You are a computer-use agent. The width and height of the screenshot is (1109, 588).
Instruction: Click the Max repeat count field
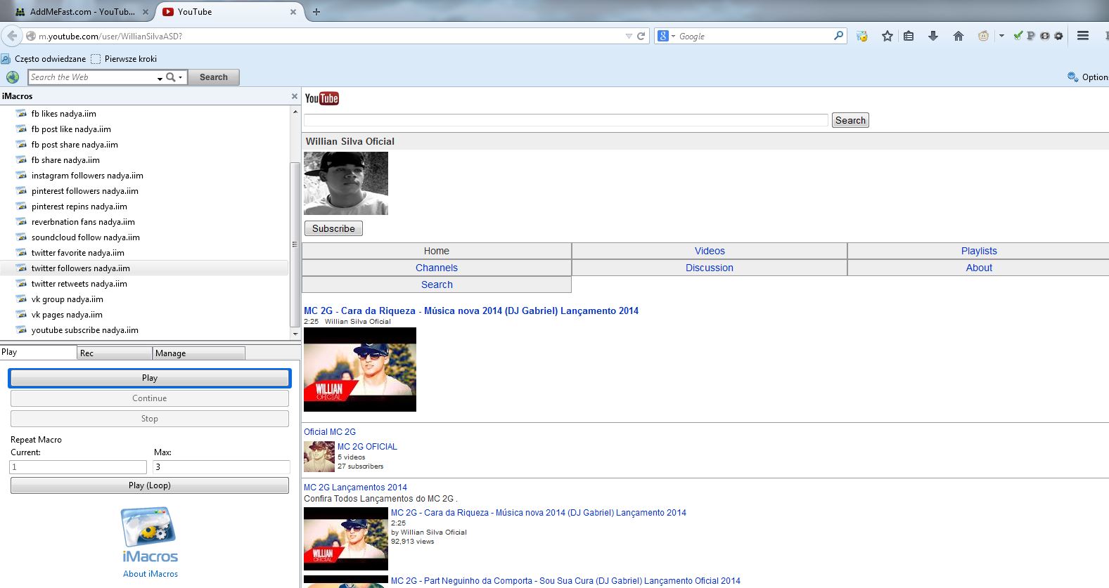[x=221, y=467]
